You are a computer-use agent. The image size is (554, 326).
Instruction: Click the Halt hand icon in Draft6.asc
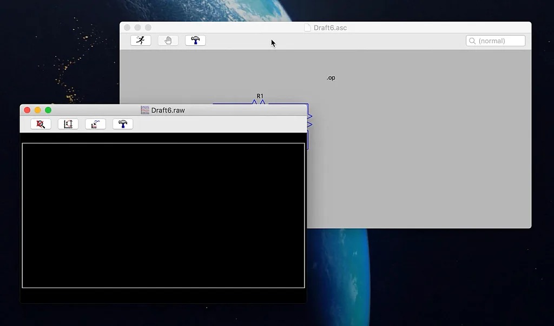click(168, 41)
